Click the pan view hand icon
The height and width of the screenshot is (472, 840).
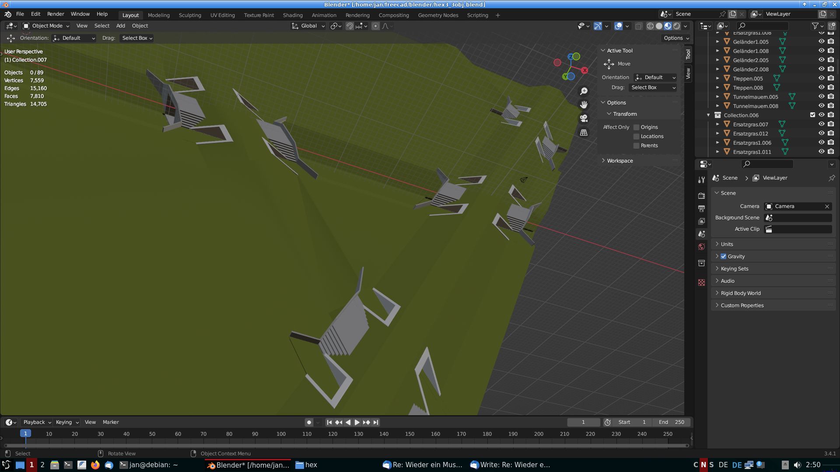(x=584, y=105)
